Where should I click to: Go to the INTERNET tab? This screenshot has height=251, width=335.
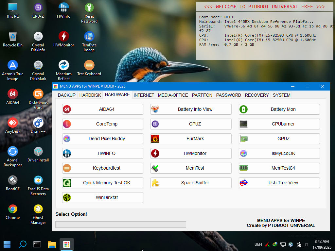point(144,95)
